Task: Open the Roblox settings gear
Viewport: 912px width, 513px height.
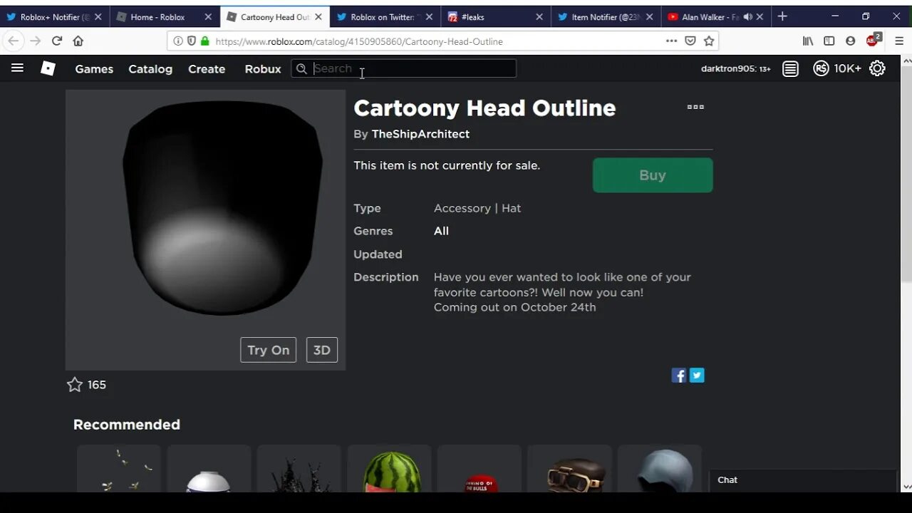Action: 877,68
